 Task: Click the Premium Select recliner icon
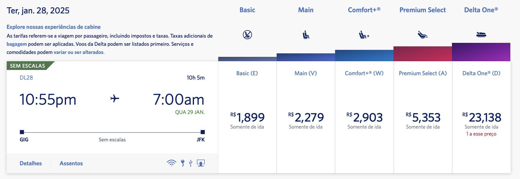click(x=423, y=35)
